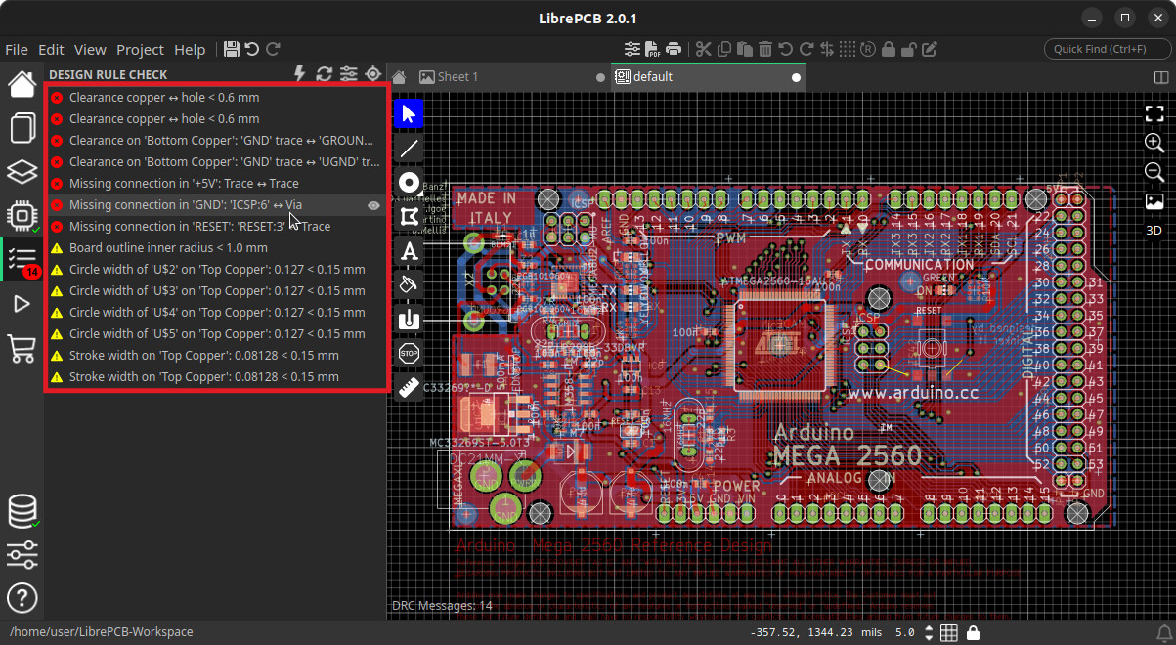The height and width of the screenshot is (645, 1176).
Task: Toggle split window layout icon
Action: (x=1161, y=77)
